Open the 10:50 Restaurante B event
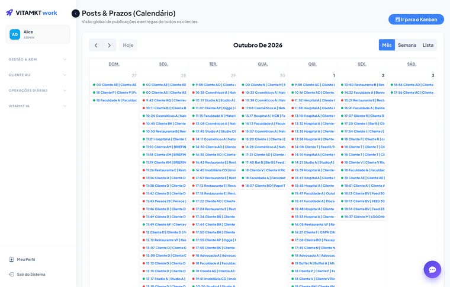Image resolution: width=450 pixels, height=287 pixels. click(362, 85)
